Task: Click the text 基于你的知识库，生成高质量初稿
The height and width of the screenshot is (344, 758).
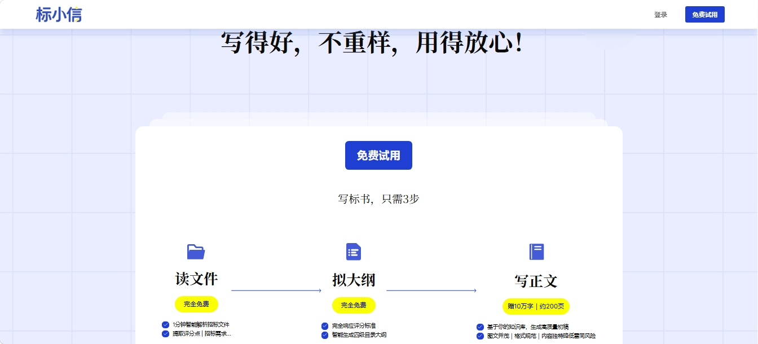Action: coord(528,327)
